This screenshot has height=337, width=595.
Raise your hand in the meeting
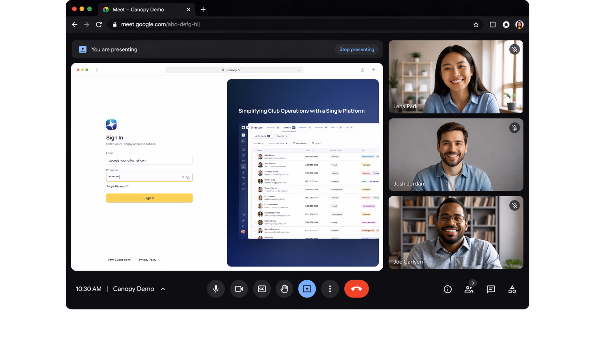click(x=284, y=289)
